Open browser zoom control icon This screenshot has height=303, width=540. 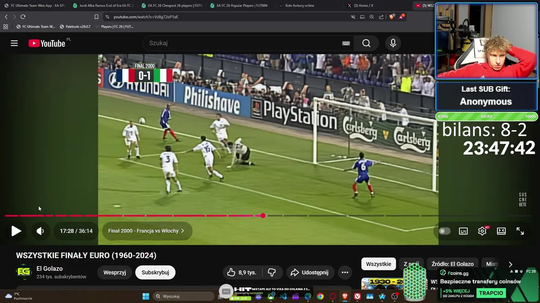372,17
